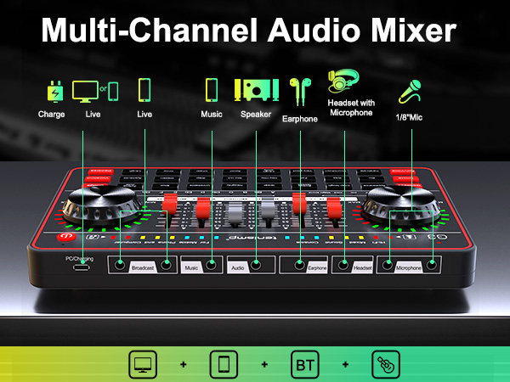The width and height of the screenshot is (510, 382).
Task: Click the '1/8"Mic' caption
Action: [409, 117]
